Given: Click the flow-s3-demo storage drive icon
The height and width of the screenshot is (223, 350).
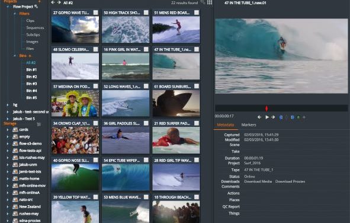Looking at the screenshot, I should click(15, 144).
